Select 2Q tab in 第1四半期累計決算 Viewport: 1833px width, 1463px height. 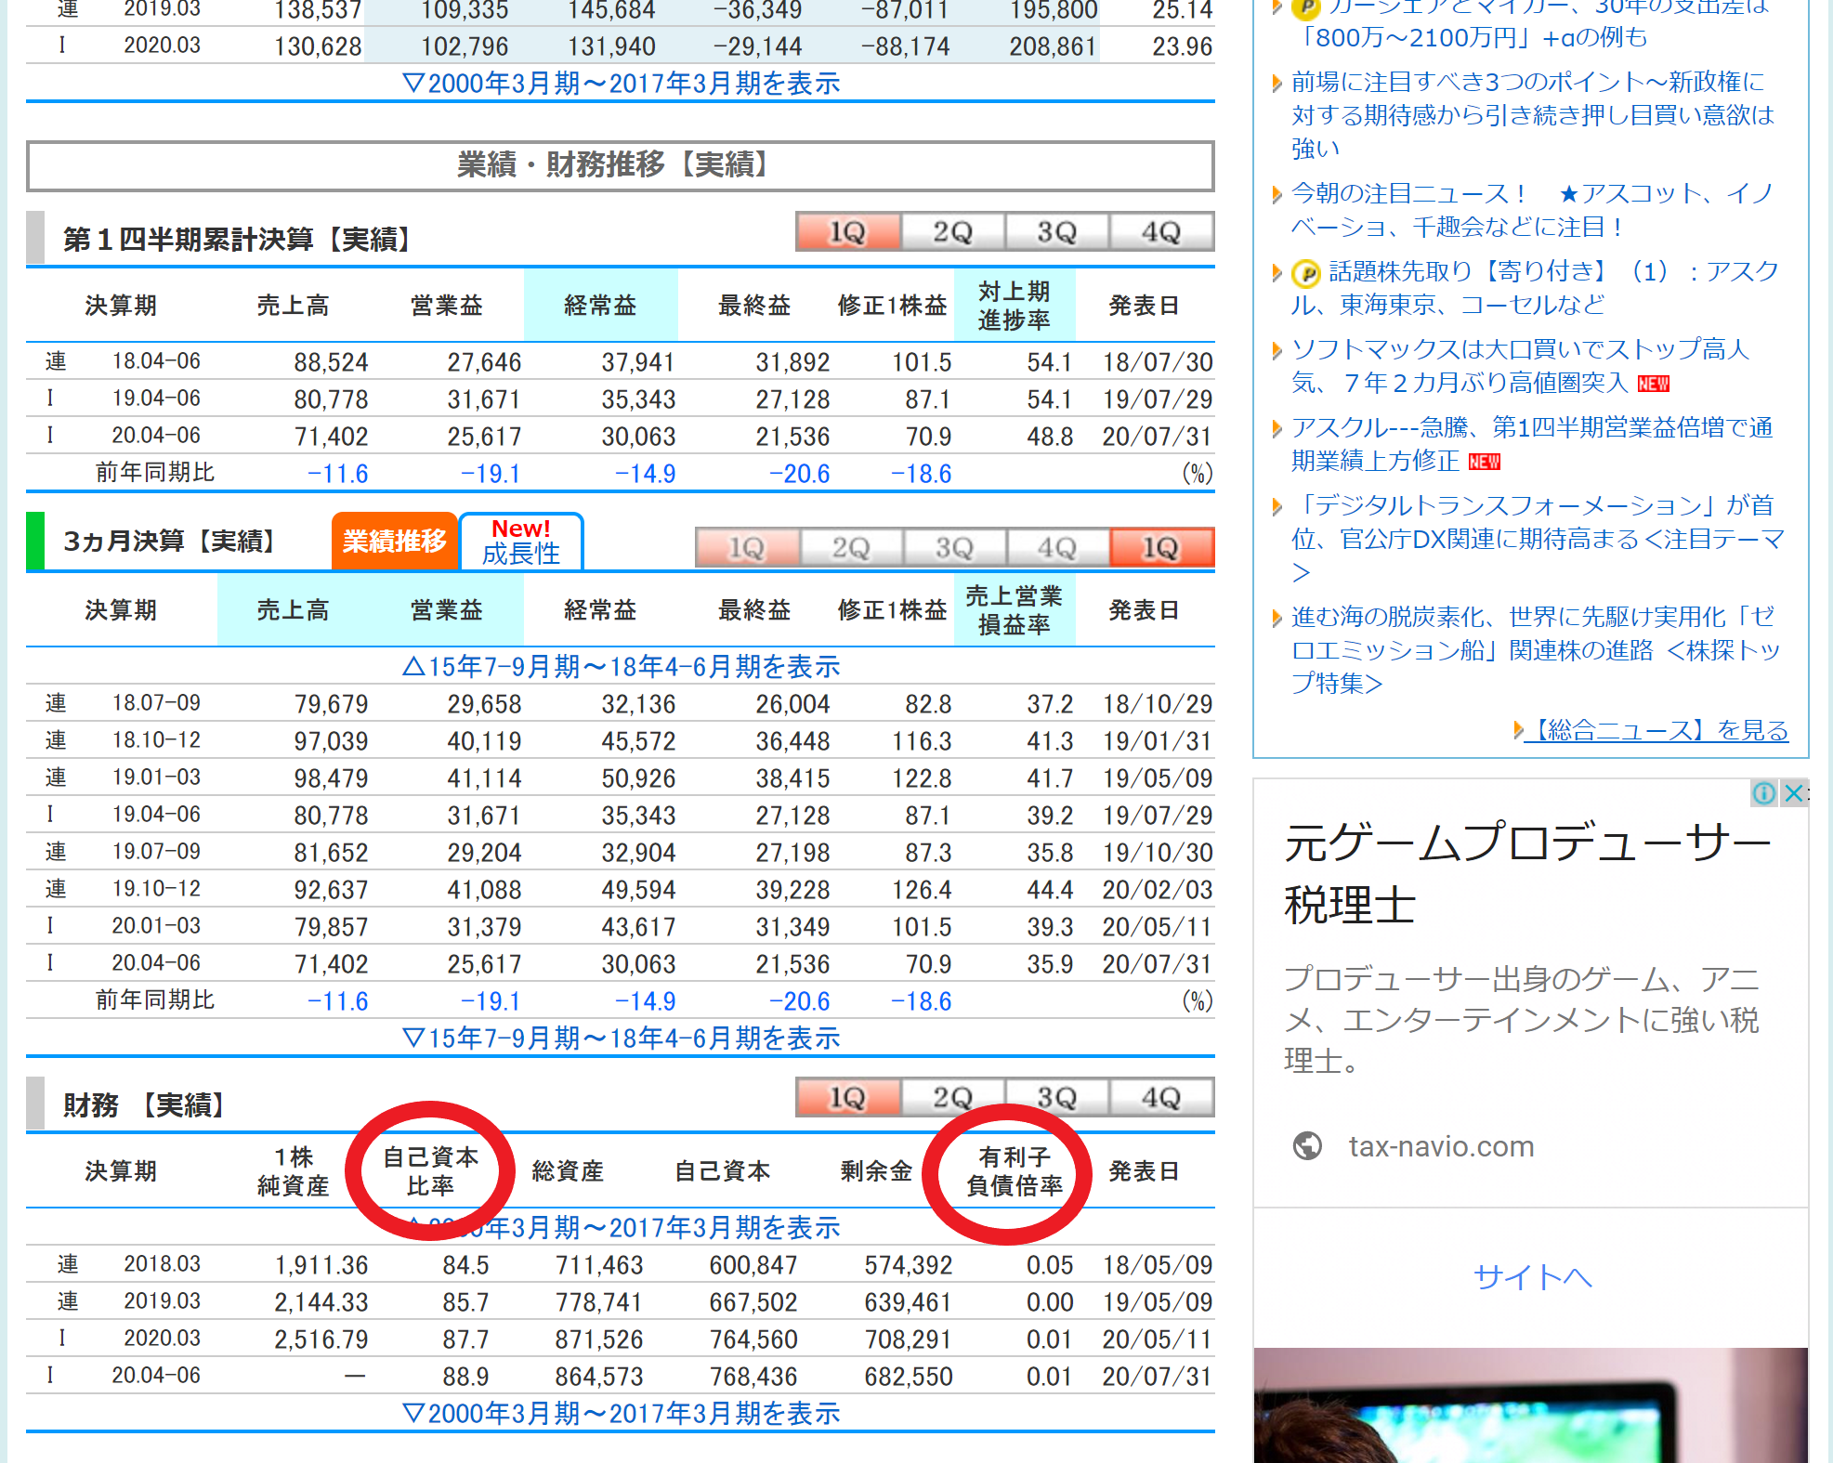(x=952, y=232)
